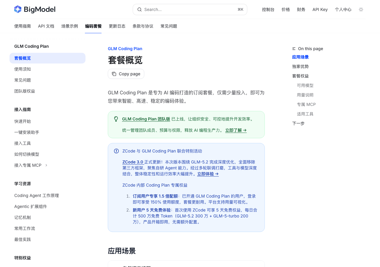Click the Copy page button
380x267 pixels.
(x=126, y=74)
